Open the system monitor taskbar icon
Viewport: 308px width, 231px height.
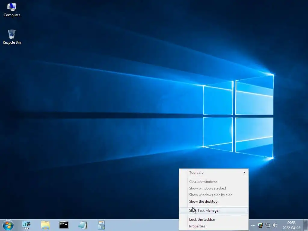26,225
